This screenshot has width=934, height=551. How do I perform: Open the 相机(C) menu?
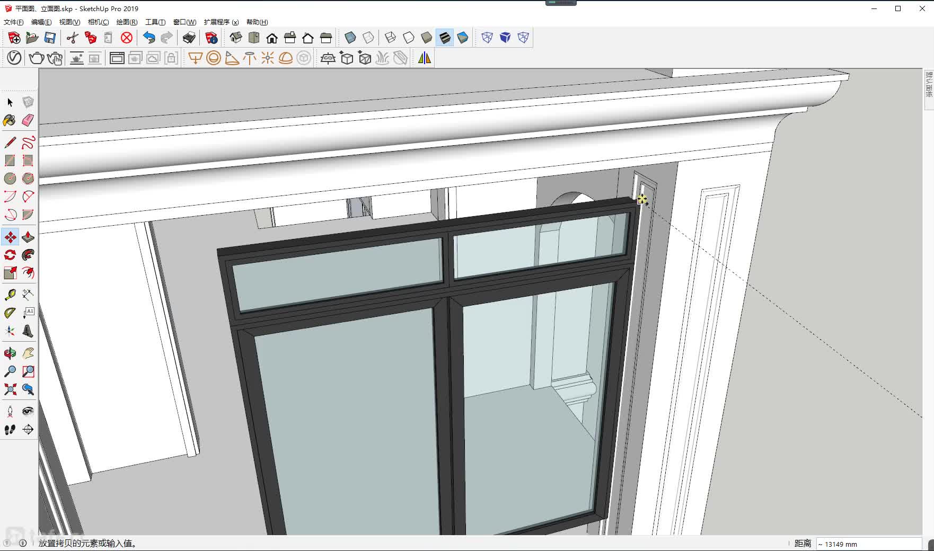[98, 22]
